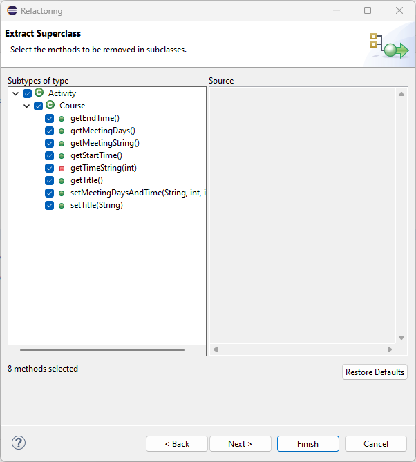Click the green public icon beside getEndTime()
This screenshot has width=416, height=462.
coord(62,119)
